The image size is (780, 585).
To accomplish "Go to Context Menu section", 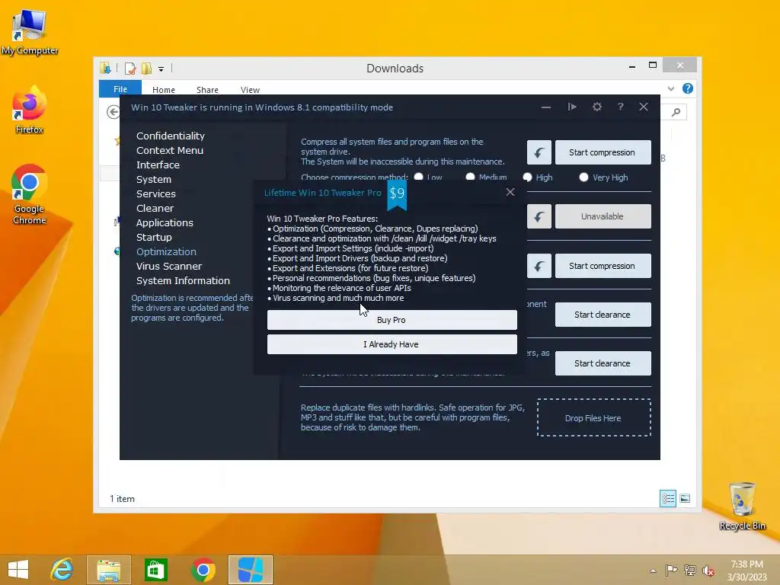I will pos(170,150).
